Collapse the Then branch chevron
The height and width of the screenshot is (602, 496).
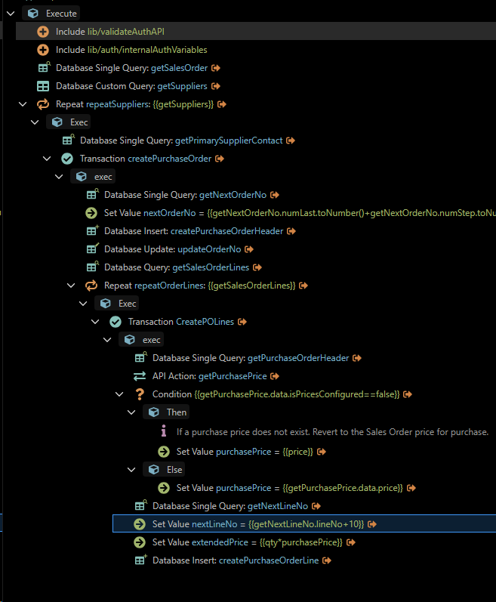tap(132, 412)
